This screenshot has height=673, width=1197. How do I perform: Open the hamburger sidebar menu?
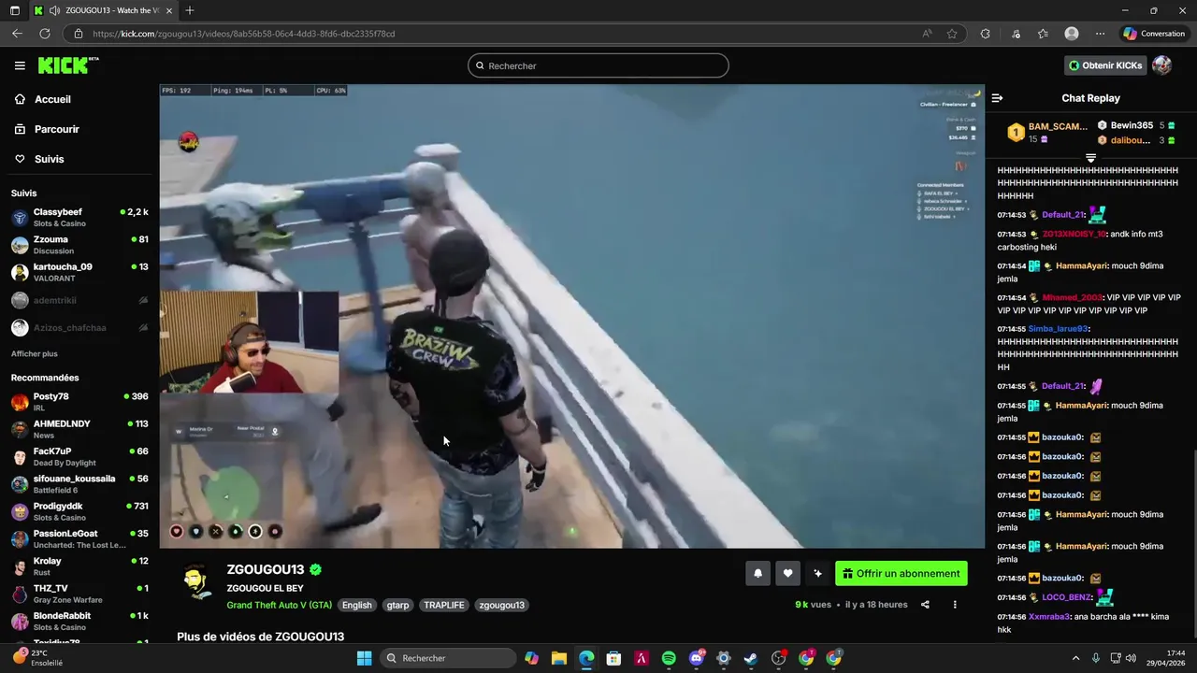[x=20, y=65]
